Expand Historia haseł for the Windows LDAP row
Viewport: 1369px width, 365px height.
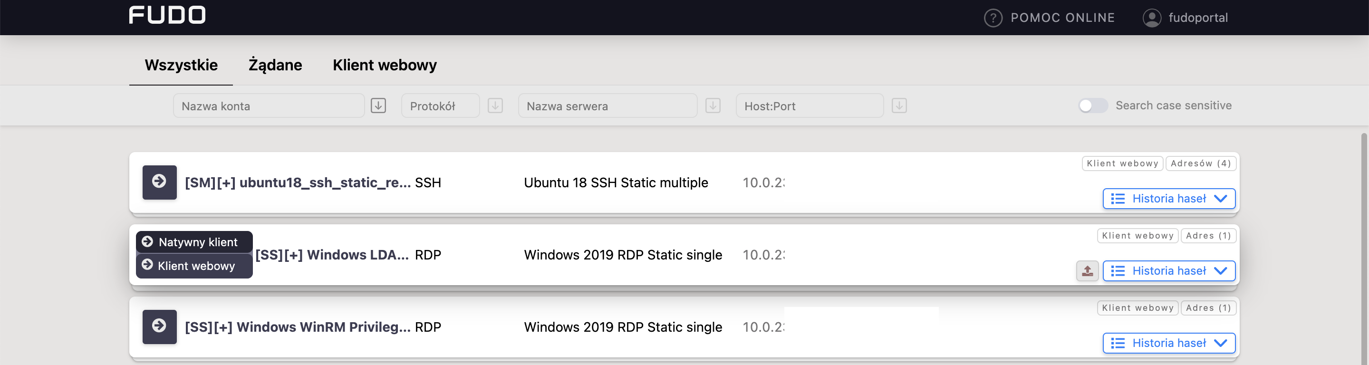(1168, 271)
